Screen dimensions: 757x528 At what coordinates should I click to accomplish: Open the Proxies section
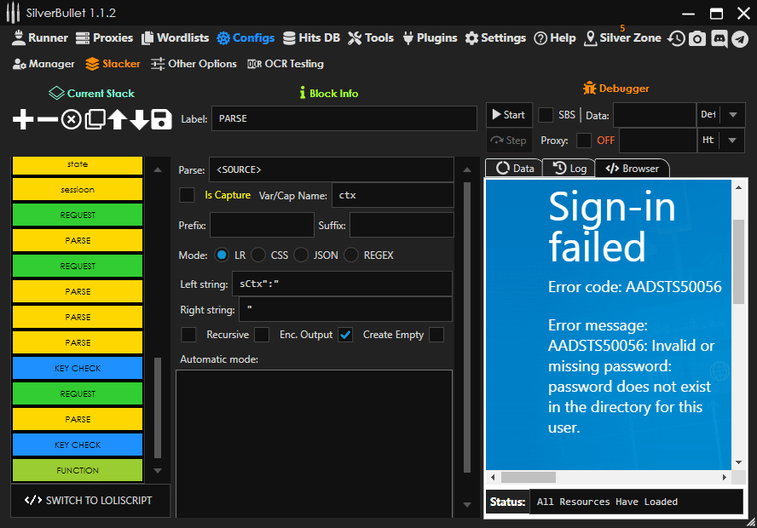click(104, 37)
